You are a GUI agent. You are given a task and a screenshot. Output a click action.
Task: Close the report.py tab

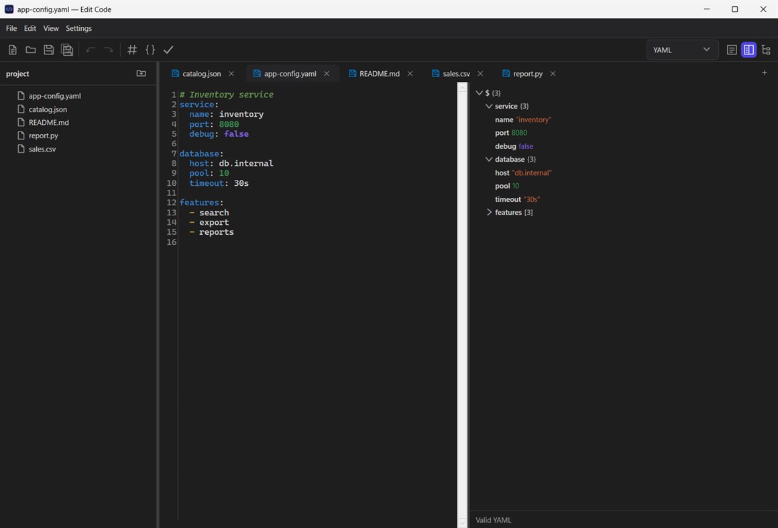(553, 73)
